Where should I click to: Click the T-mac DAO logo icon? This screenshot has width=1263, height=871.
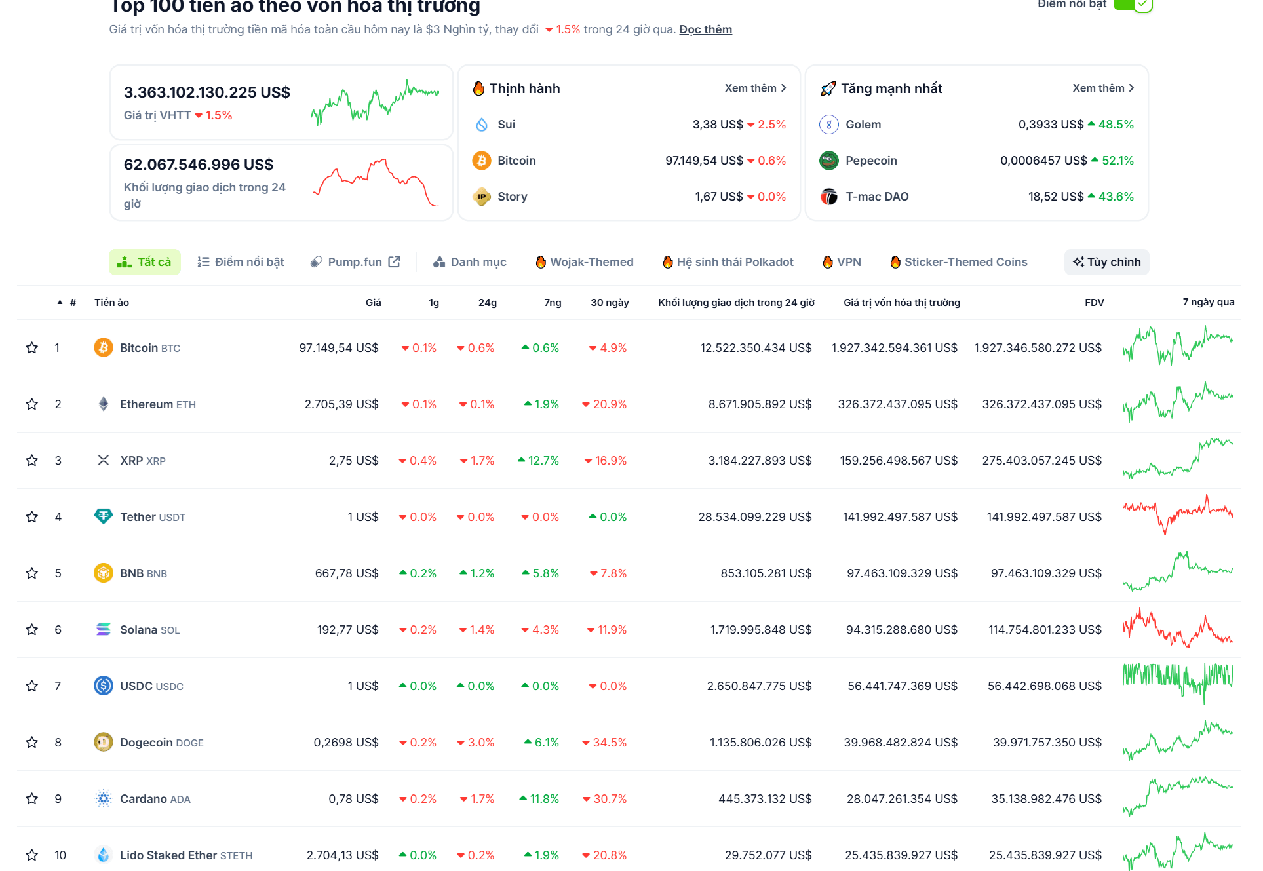pyautogui.click(x=829, y=197)
